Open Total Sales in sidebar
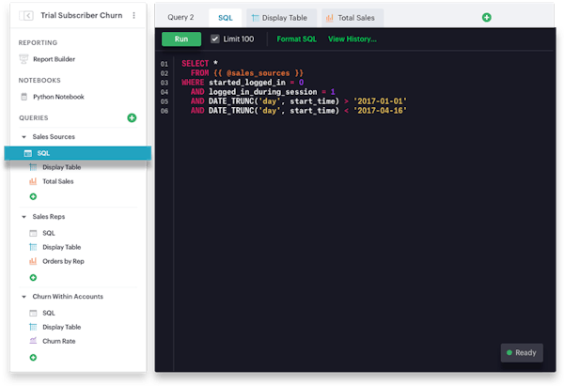 pos(58,181)
